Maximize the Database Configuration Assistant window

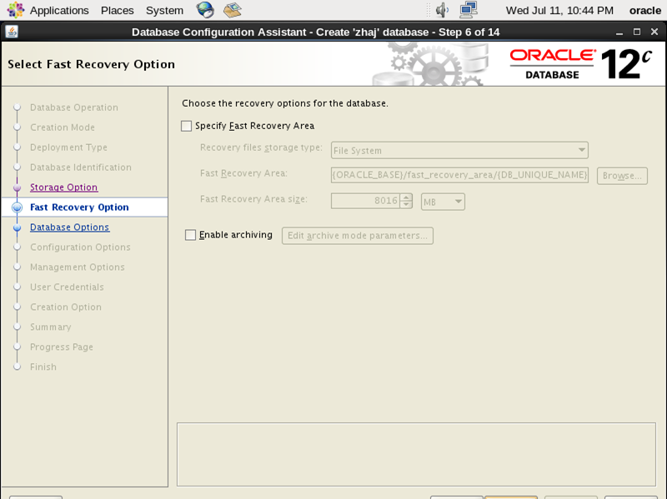pyautogui.click(x=637, y=32)
